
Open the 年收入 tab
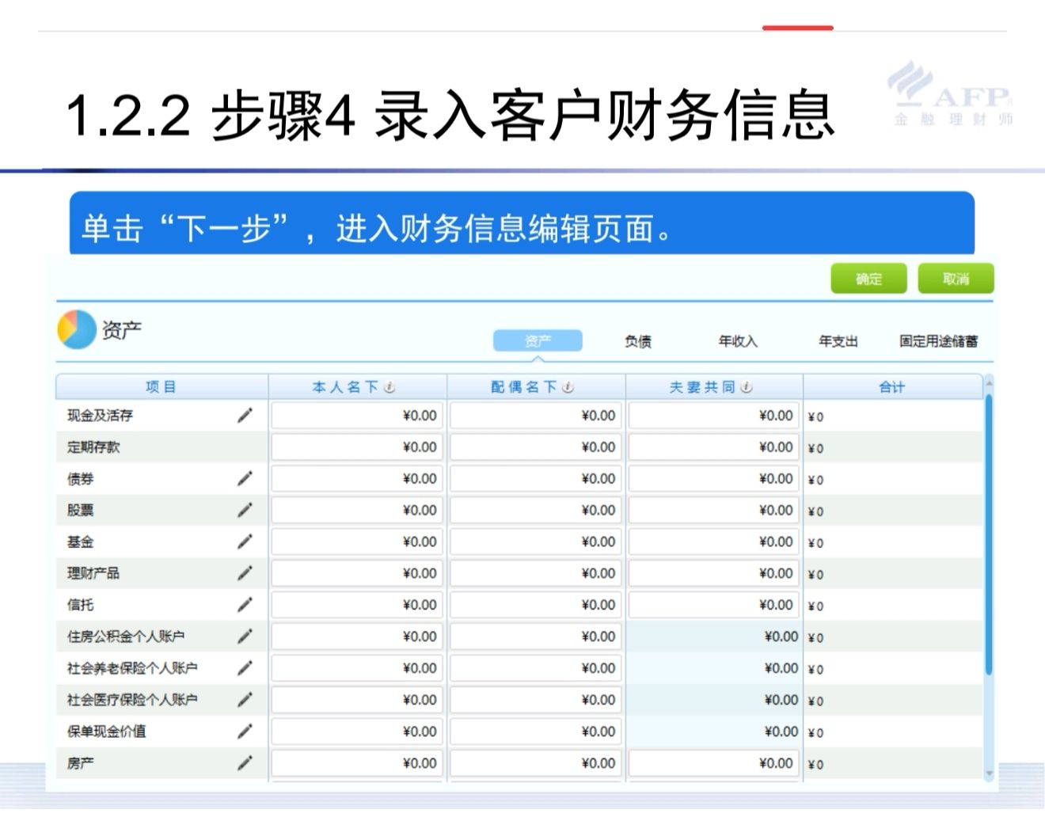[x=738, y=341]
